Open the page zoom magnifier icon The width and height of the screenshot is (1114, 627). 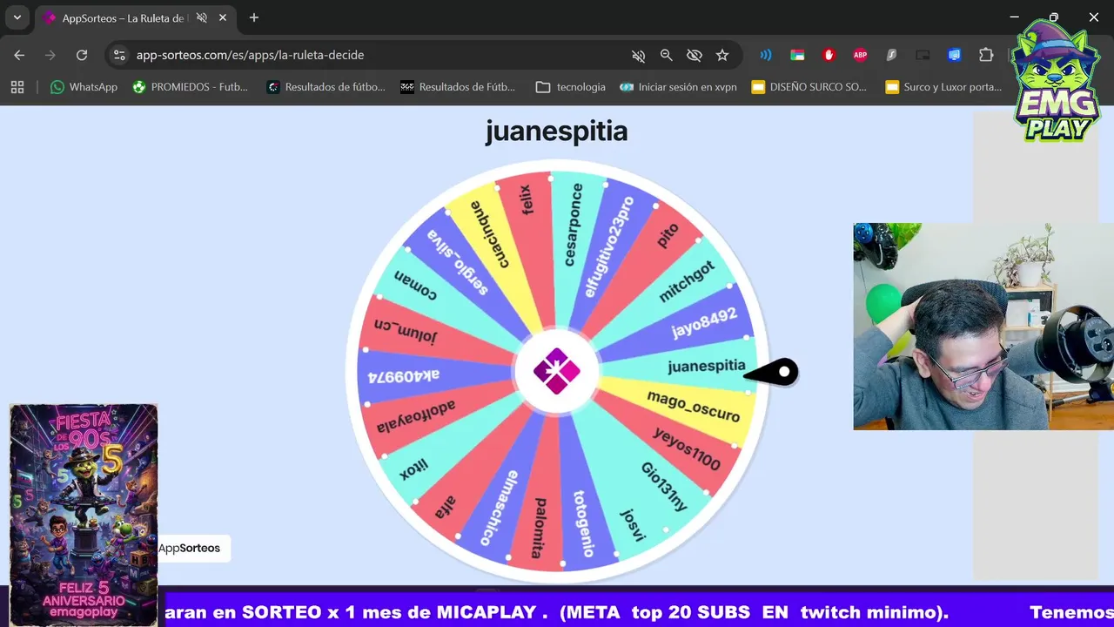tap(666, 55)
